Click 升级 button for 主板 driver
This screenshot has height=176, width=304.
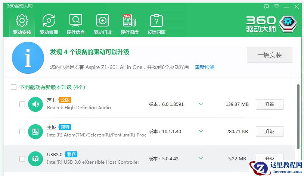pyautogui.click(x=270, y=132)
